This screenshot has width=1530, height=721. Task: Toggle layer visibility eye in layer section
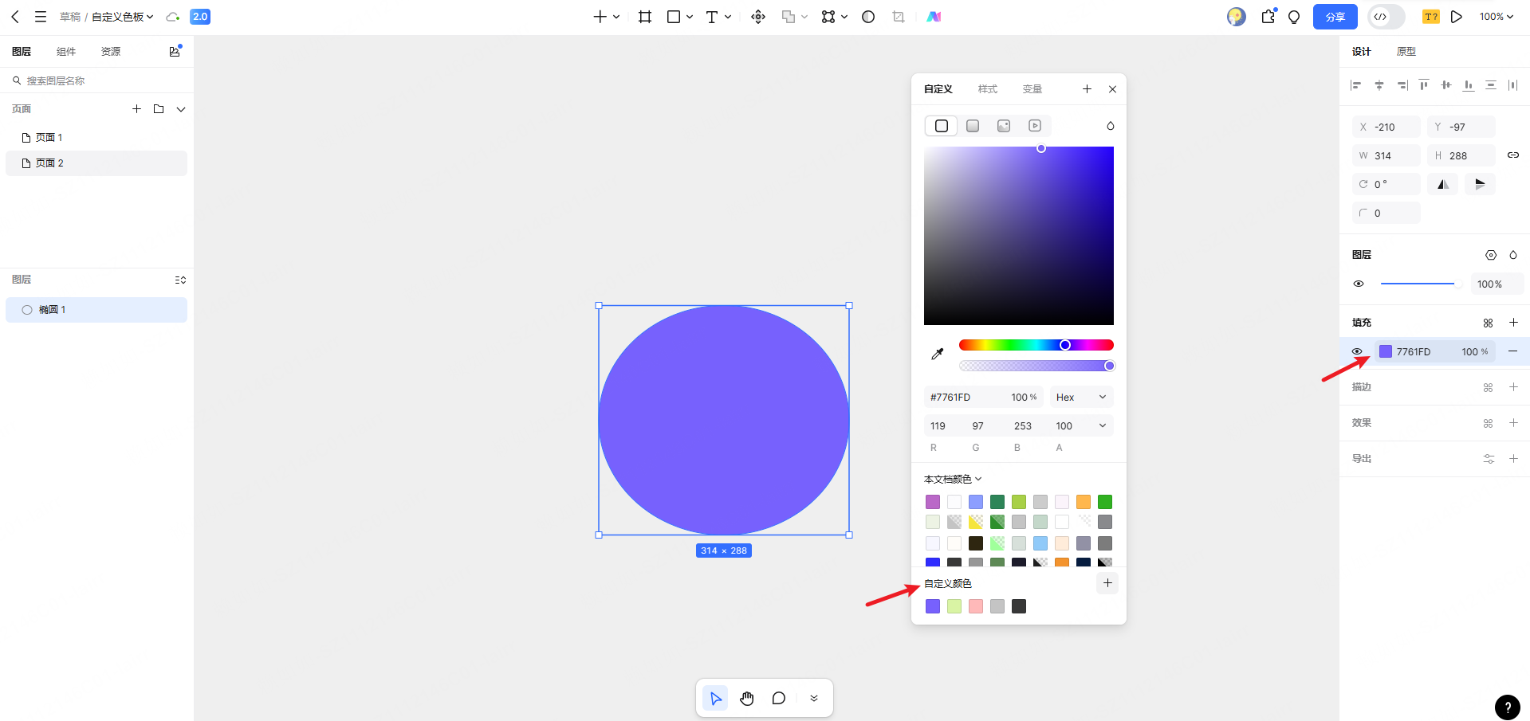pos(1359,284)
